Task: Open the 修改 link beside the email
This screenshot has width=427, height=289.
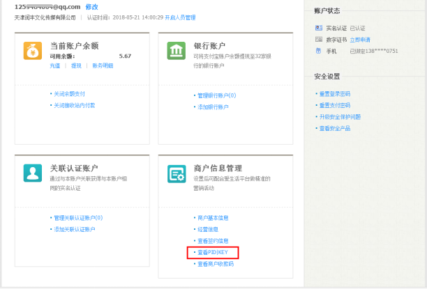Action: (91, 7)
